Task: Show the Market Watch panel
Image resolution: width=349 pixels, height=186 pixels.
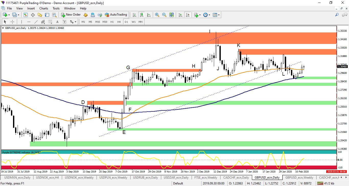Action: (26, 15)
